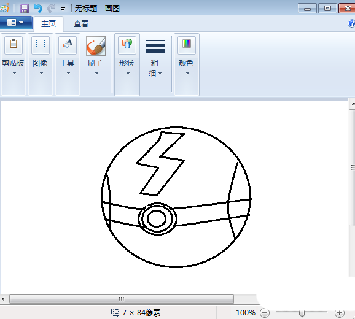Viewport: 355px width, 319px height.
Task: Redo the undone action
Action: pyautogui.click(x=51, y=9)
